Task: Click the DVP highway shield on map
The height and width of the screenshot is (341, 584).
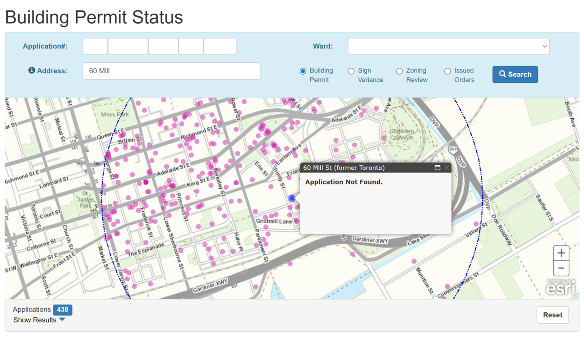Action: pyautogui.click(x=453, y=149)
